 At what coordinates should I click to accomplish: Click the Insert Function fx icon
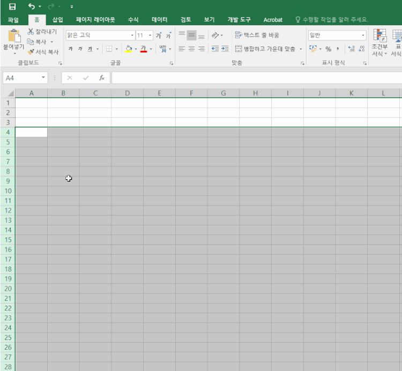click(x=102, y=78)
